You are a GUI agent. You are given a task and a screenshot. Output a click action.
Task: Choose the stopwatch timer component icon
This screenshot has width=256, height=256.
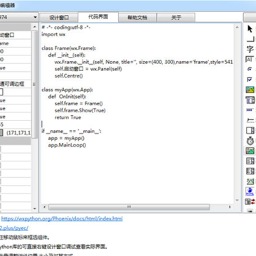250,141
